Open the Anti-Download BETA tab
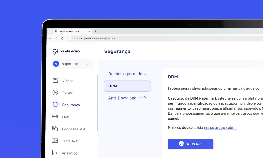This screenshot has width=263, height=158. point(122,98)
